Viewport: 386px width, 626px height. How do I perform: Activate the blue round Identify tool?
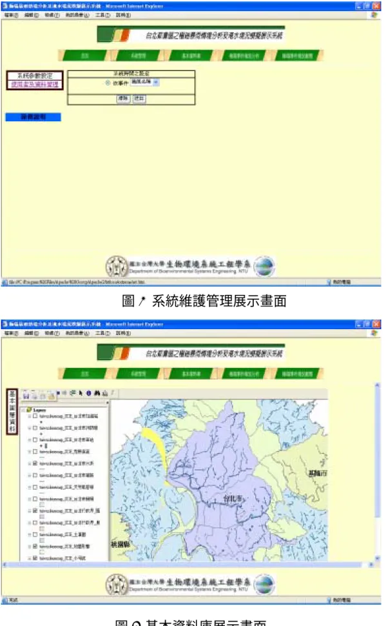(88, 393)
